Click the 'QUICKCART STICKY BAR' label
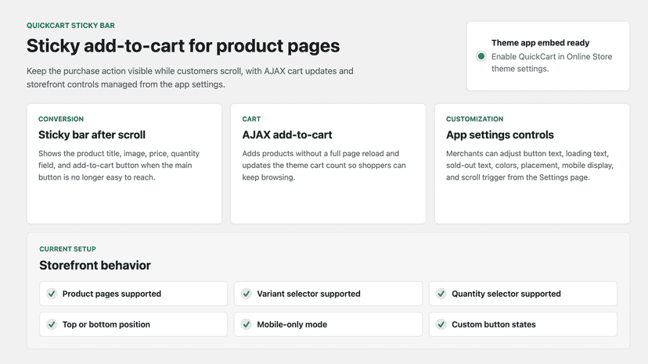Screen dimensions: 648x364 [x=70, y=26]
